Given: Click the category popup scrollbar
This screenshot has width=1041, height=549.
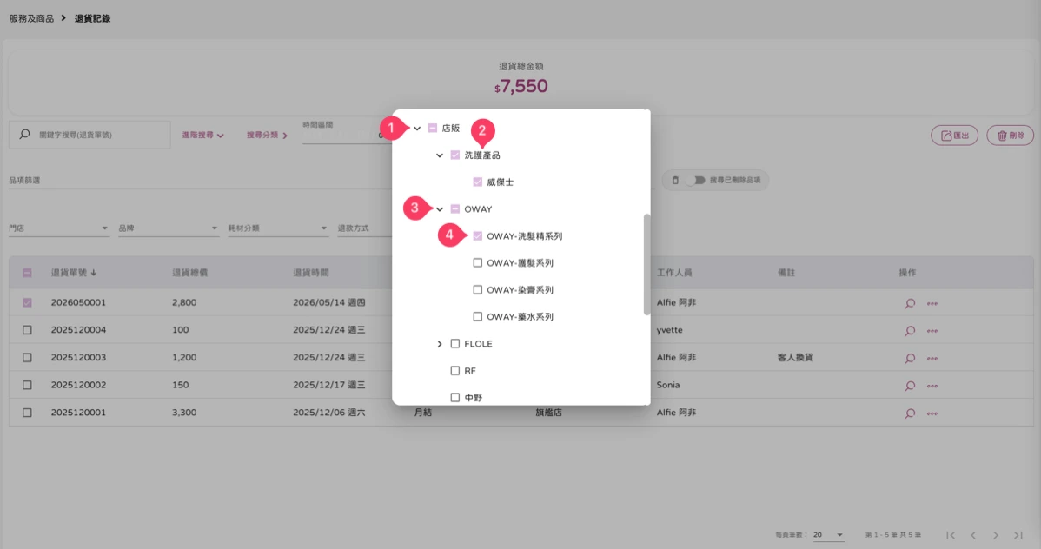Looking at the screenshot, I should 646,264.
